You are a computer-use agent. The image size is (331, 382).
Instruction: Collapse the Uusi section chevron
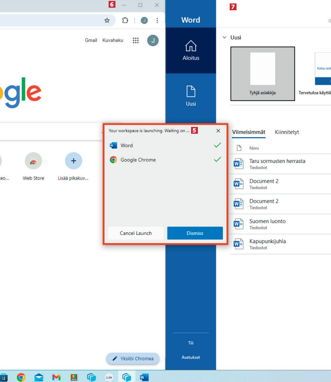coord(224,37)
